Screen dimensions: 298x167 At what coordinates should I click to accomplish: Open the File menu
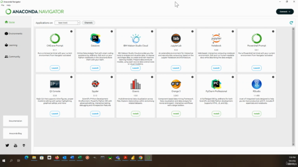tap(3, 5)
